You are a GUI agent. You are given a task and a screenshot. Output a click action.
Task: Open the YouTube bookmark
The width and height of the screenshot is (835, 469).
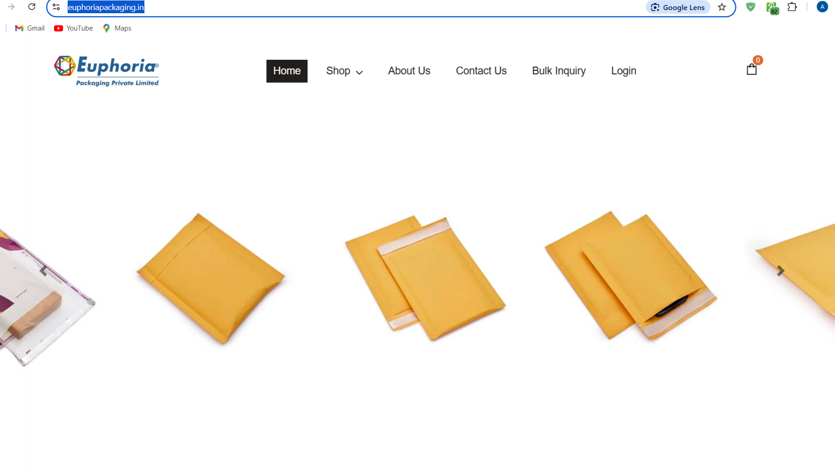pyautogui.click(x=73, y=28)
